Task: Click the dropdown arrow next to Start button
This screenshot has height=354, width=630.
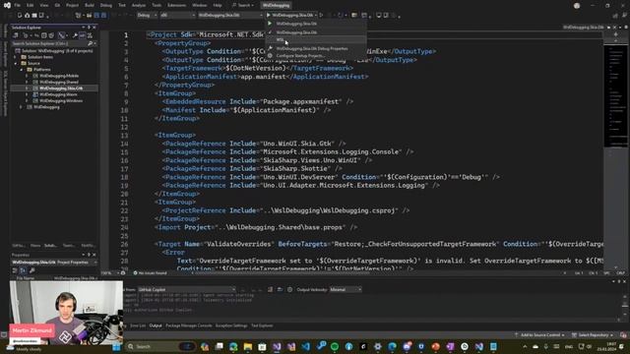Action: [316, 16]
